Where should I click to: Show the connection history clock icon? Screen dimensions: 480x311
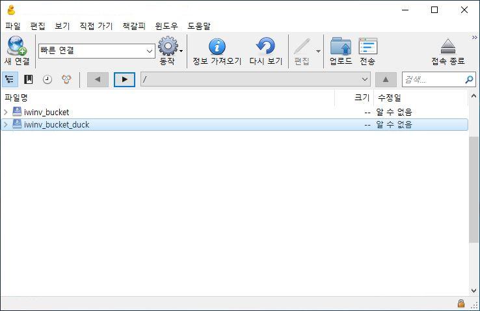[47, 79]
